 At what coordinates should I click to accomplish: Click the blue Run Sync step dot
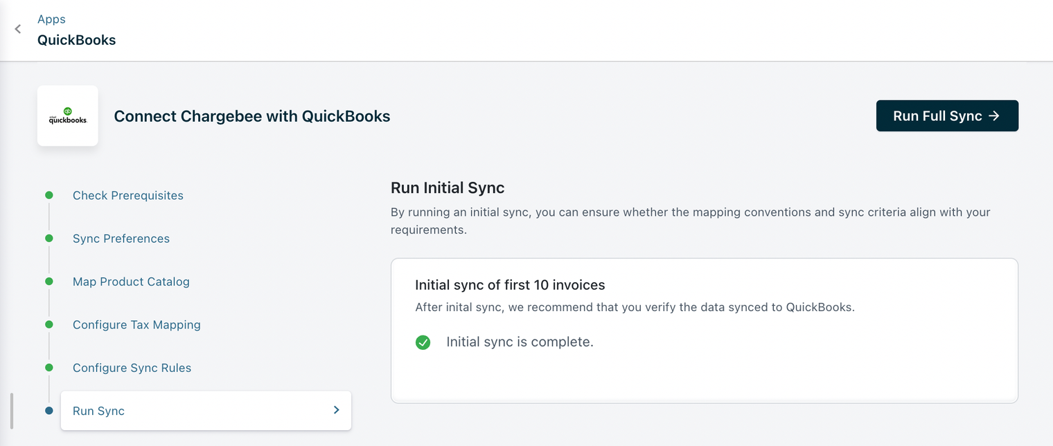point(49,411)
